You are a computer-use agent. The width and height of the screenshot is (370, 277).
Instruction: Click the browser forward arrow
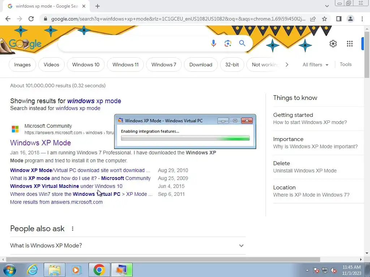20,19
